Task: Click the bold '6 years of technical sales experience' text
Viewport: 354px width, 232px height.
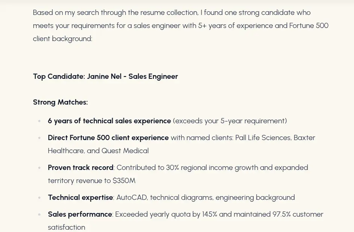Action: pyautogui.click(x=109, y=121)
